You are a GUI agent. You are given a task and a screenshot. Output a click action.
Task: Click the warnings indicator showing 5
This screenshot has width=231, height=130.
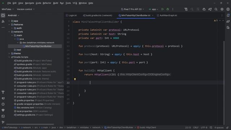[216, 21]
